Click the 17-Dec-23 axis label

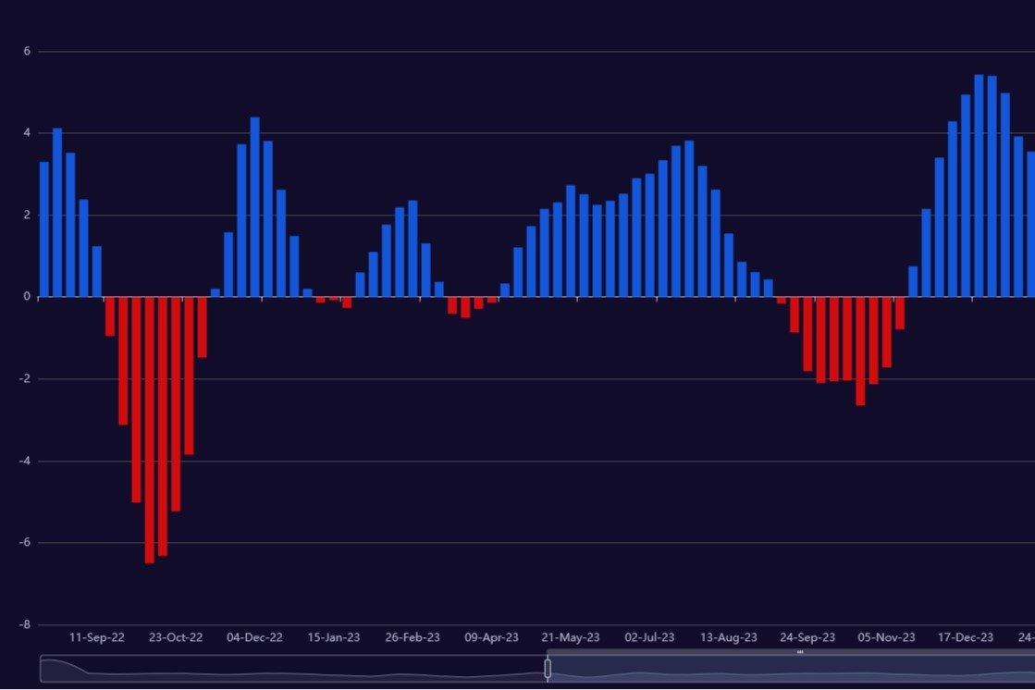pyautogui.click(x=966, y=638)
